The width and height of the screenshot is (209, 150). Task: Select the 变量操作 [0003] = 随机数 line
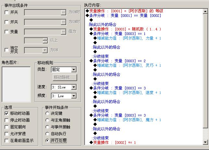(125, 29)
